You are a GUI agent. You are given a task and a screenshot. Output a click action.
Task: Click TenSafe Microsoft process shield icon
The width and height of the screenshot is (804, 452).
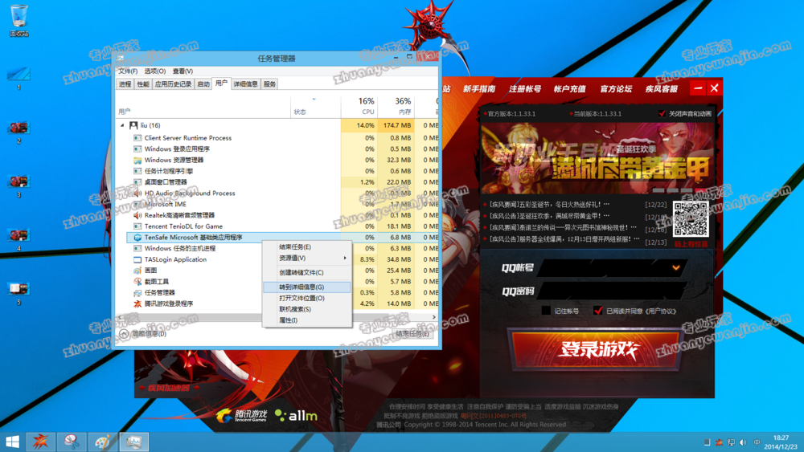tap(137, 238)
